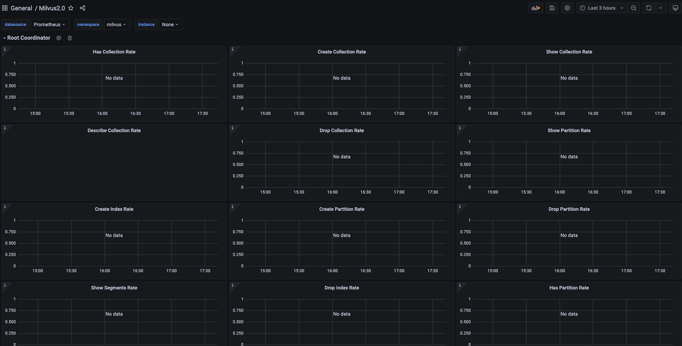Open Show Partition Rate panel title

tap(569, 130)
